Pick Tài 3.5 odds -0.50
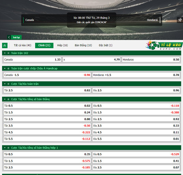This screenshot has width=183, height=175. [47, 126]
